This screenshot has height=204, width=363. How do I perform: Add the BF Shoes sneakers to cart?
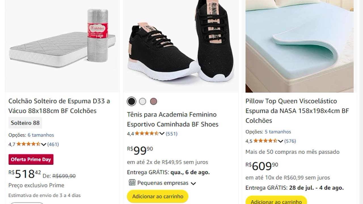click(158, 196)
